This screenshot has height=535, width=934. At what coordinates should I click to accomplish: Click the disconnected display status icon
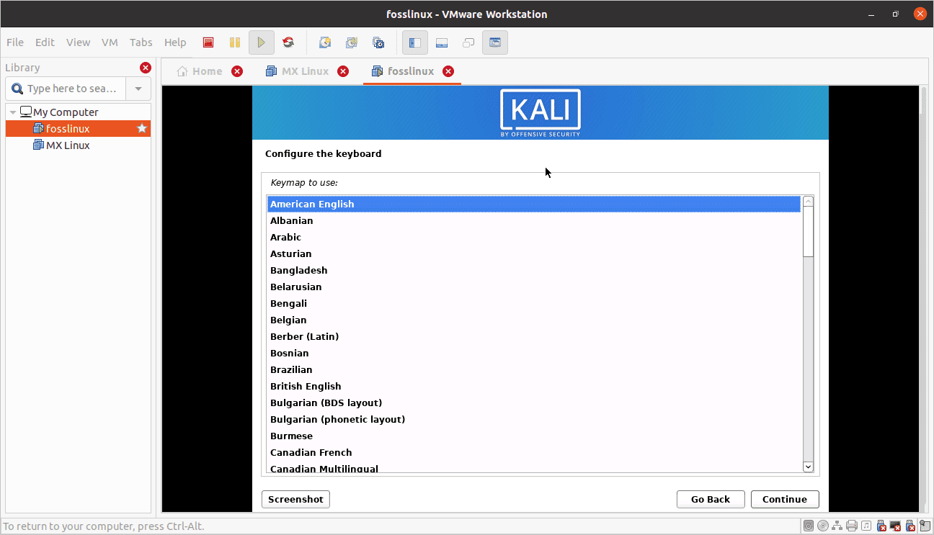tap(895, 526)
